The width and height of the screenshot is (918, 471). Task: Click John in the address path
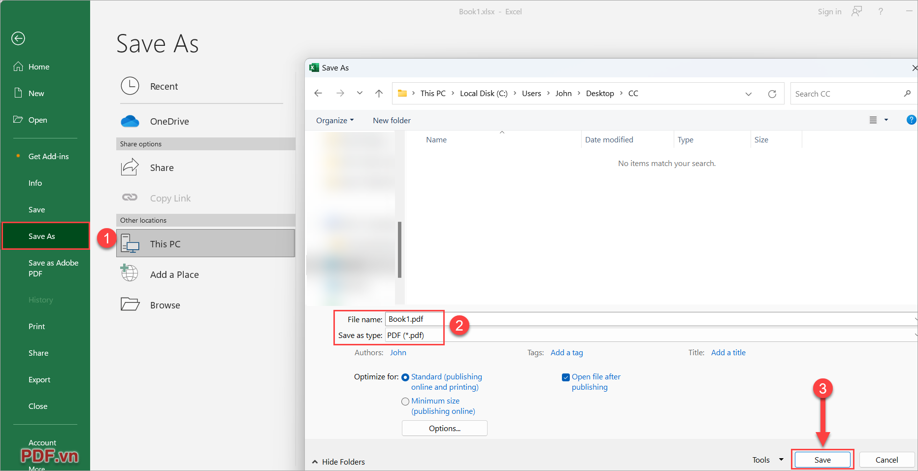[563, 93]
